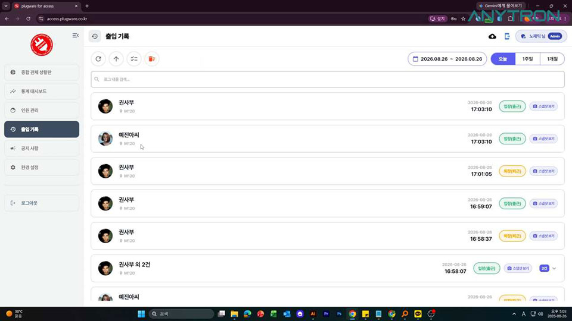Click the 설치 install app button

tap(438, 18)
